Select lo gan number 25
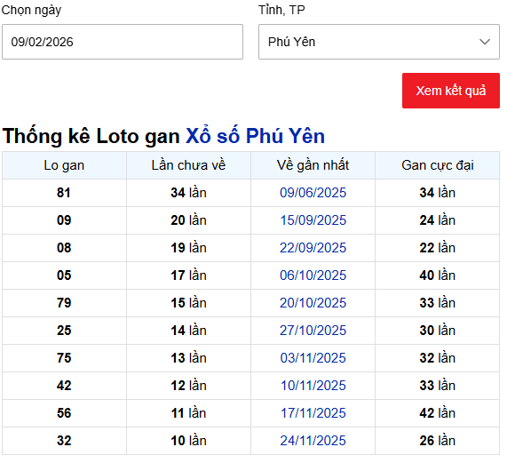507x463 pixels. point(64,331)
